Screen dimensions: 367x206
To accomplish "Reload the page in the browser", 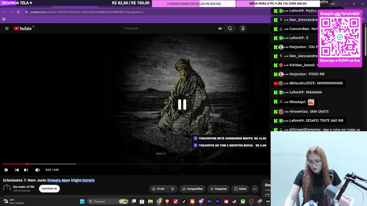I will [x=18, y=12].
